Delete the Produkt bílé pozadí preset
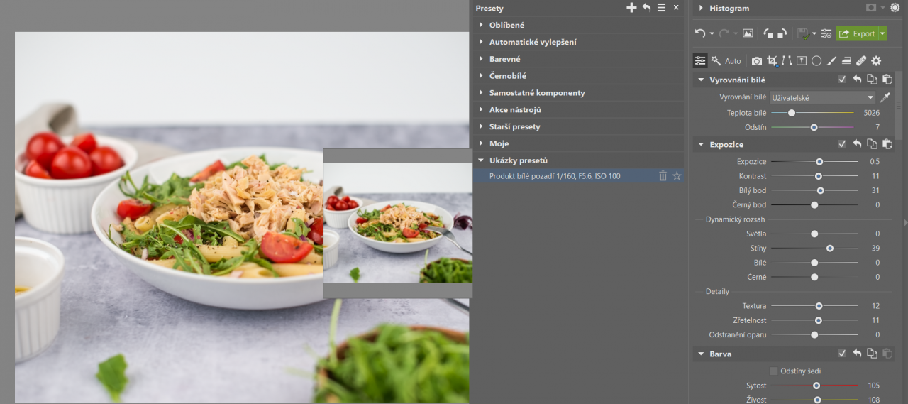Image resolution: width=908 pixels, height=404 pixels. [x=663, y=175]
